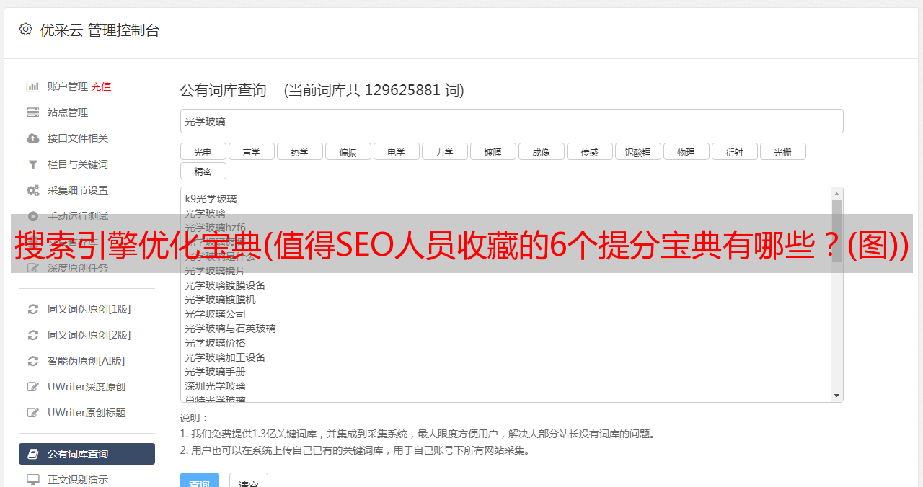Select the 光学玻璃加工设备 result row
This screenshot has width=923, height=487.
click(225, 357)
